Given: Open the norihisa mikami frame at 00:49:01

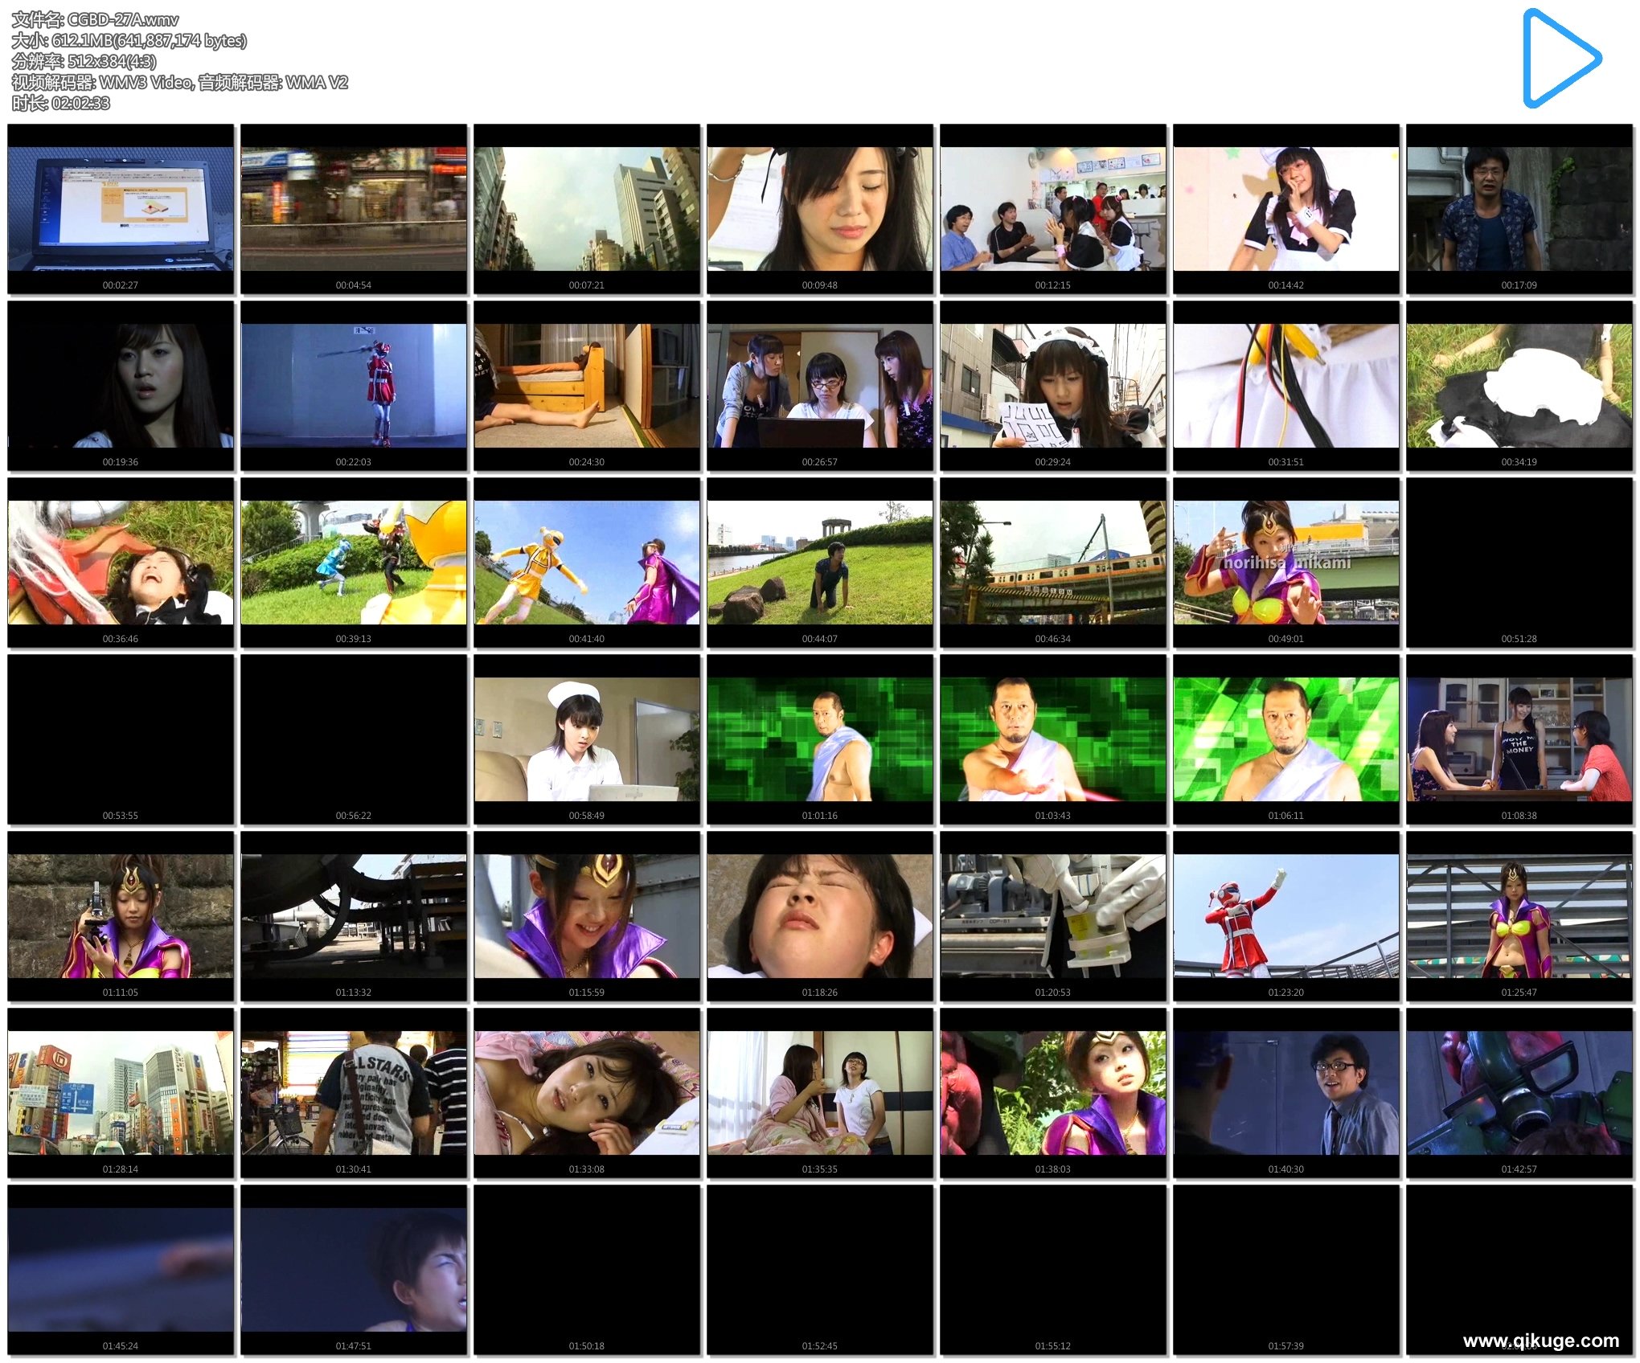Looking at the screenshot, I should tap(1285, 563).
